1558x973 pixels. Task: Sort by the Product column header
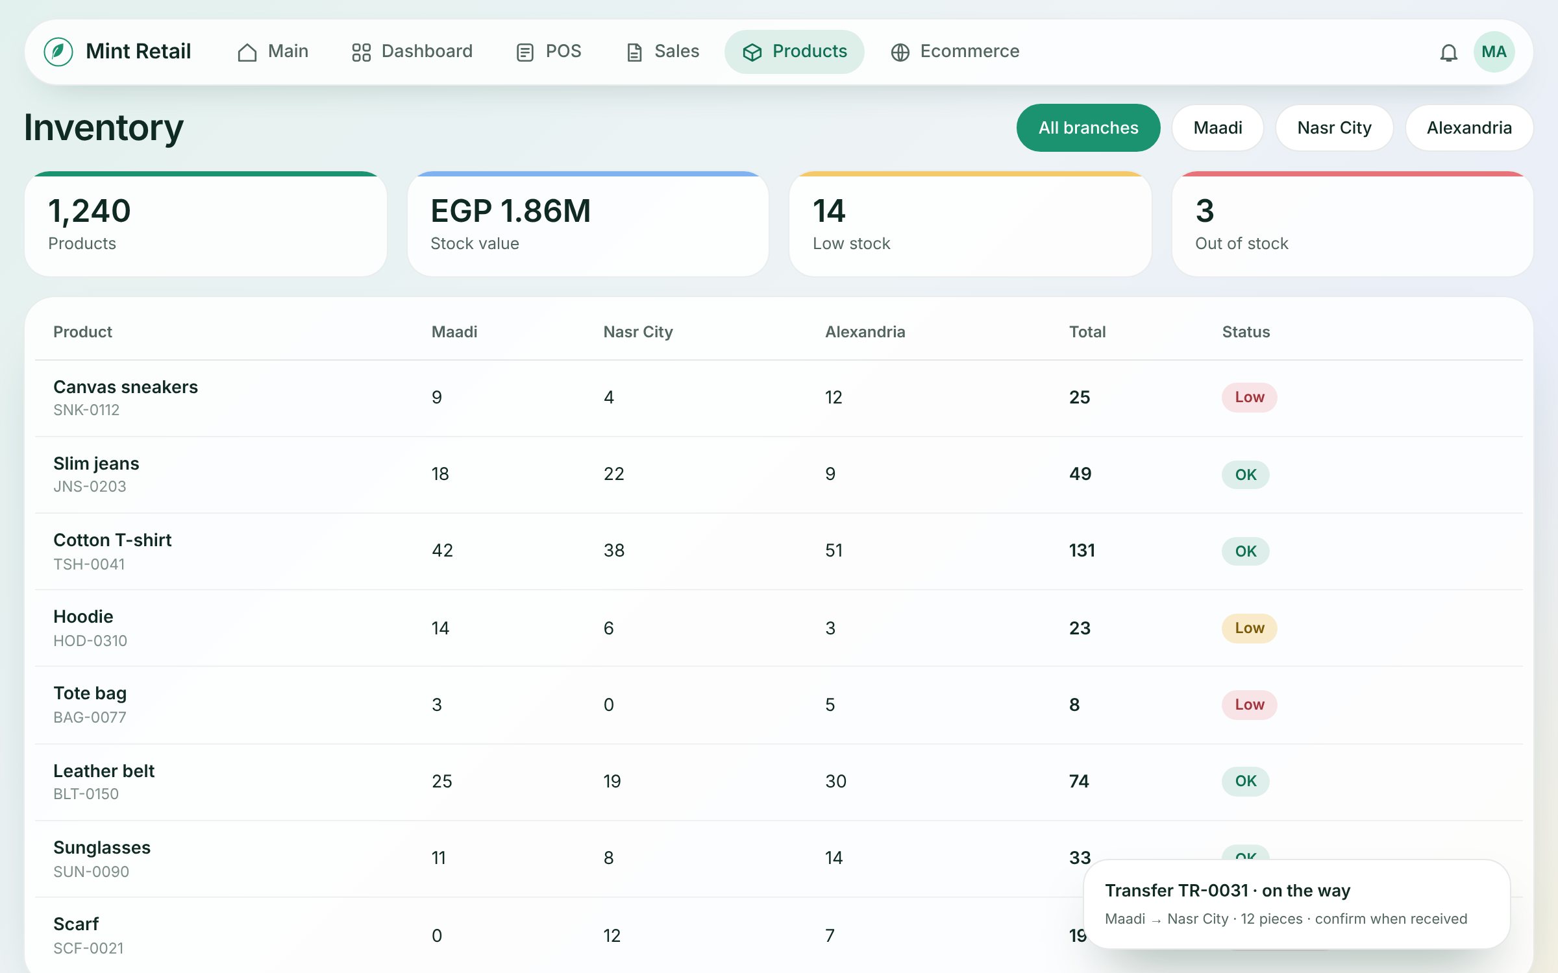pyautogui.click(x=82, y=331)
